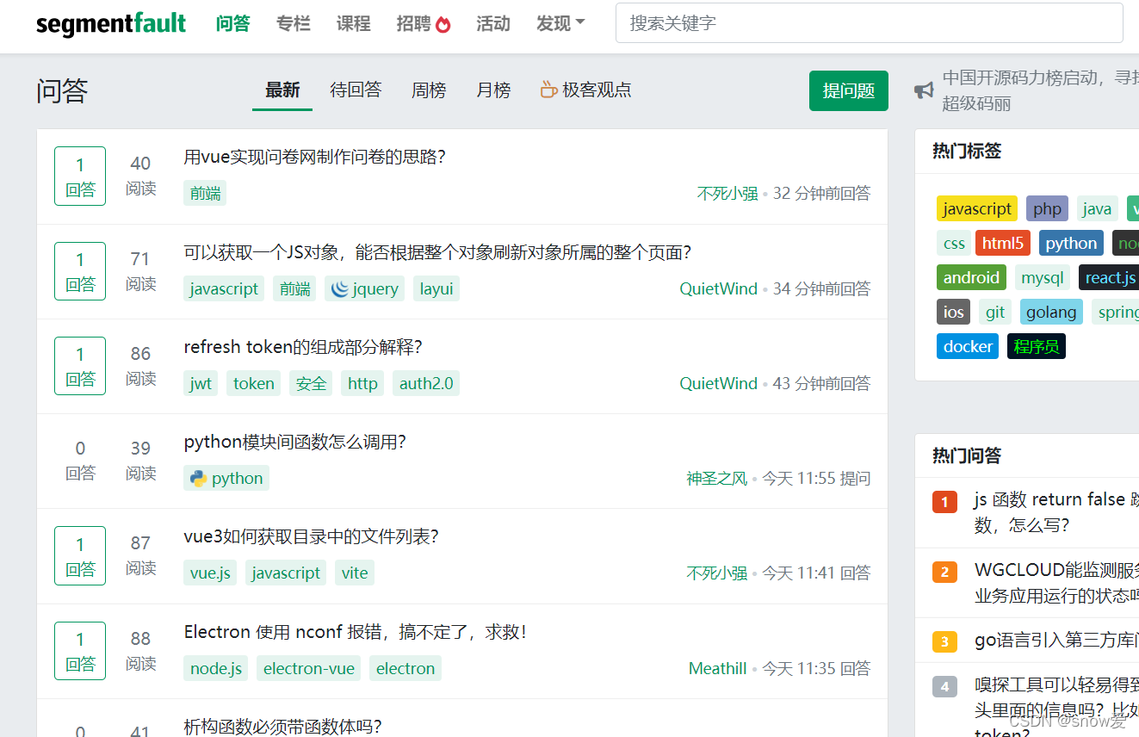Click the jwt tag
The width and height of the screenshot is (1139, 737).
[x=201, y=383]
